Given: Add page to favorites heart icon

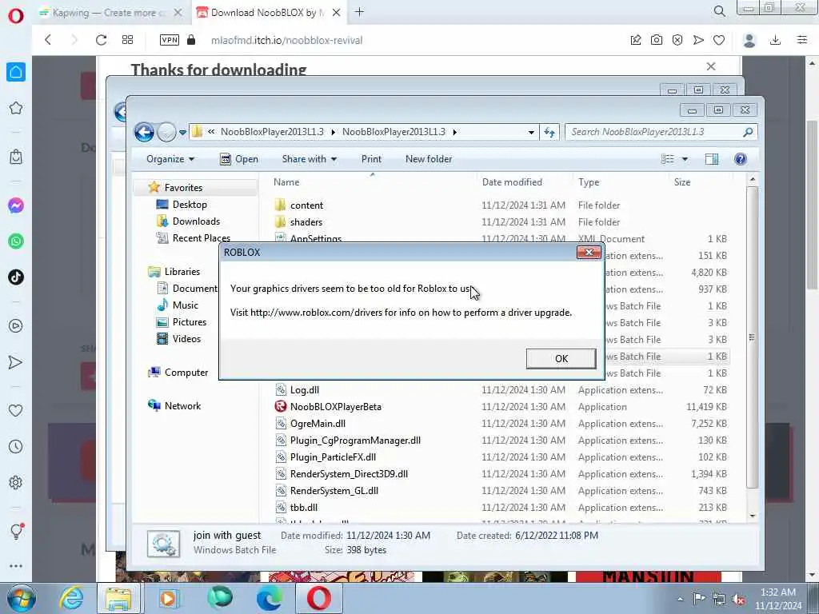Looking at the screenshot, I should [x=719, y=40].
